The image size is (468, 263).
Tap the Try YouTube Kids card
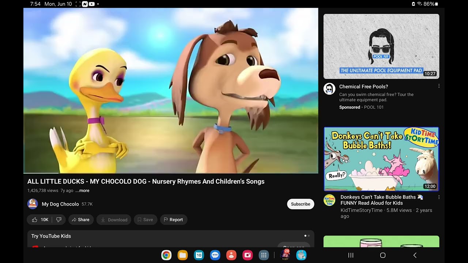click(x=171, y=239)
